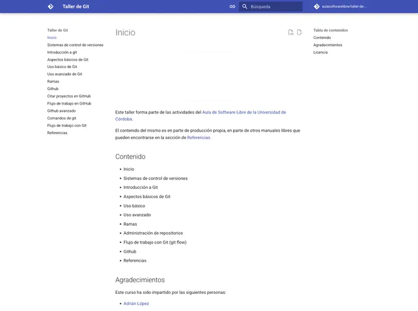
Task: Open Flujo de trabajo con Git in the sidebar
Action: [67, 125]
